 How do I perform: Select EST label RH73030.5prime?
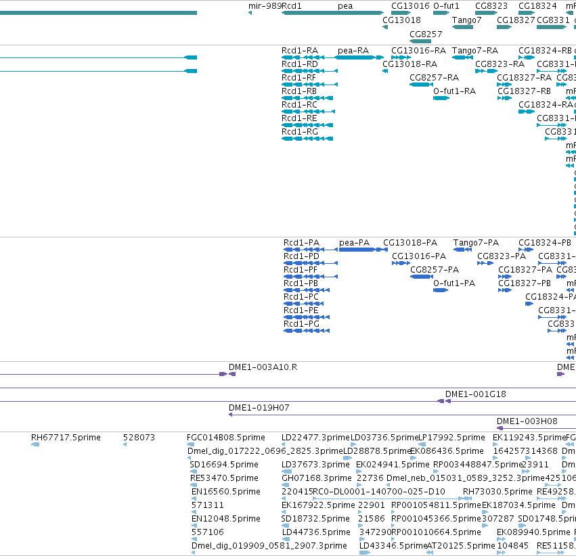point(497,492)
